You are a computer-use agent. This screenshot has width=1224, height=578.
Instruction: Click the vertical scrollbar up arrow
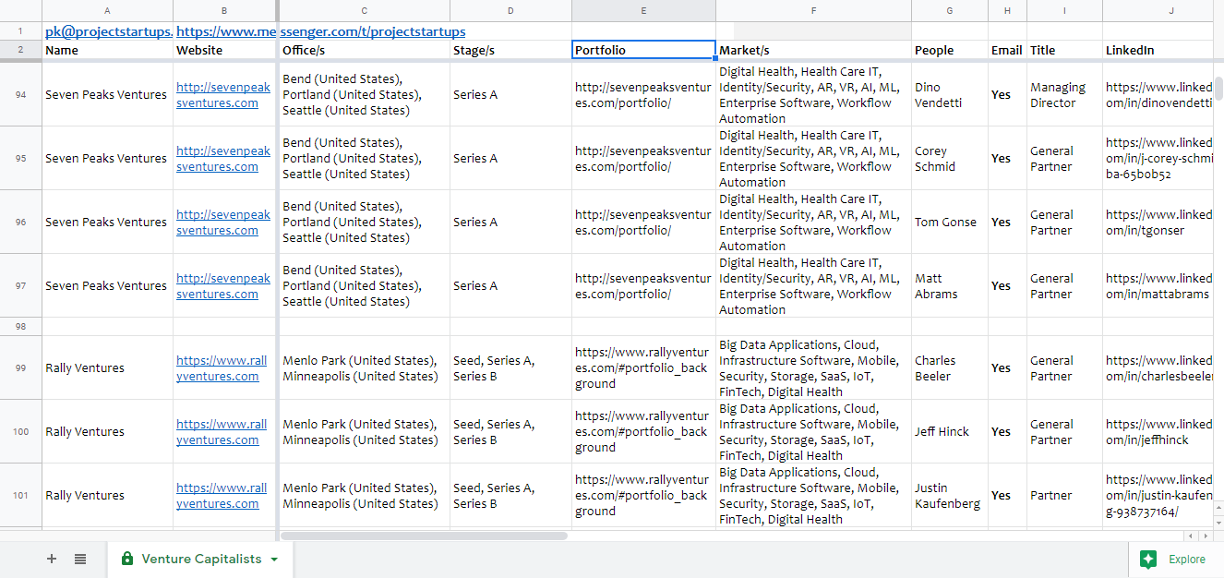coord(1218,507)
